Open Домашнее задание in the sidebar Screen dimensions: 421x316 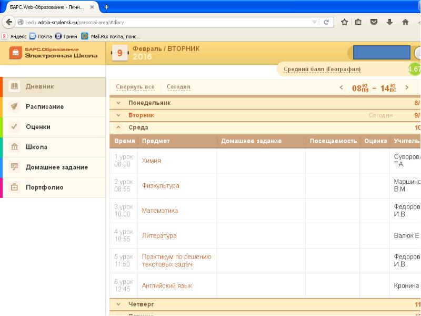pyautogui.click(x=56, y=167)
